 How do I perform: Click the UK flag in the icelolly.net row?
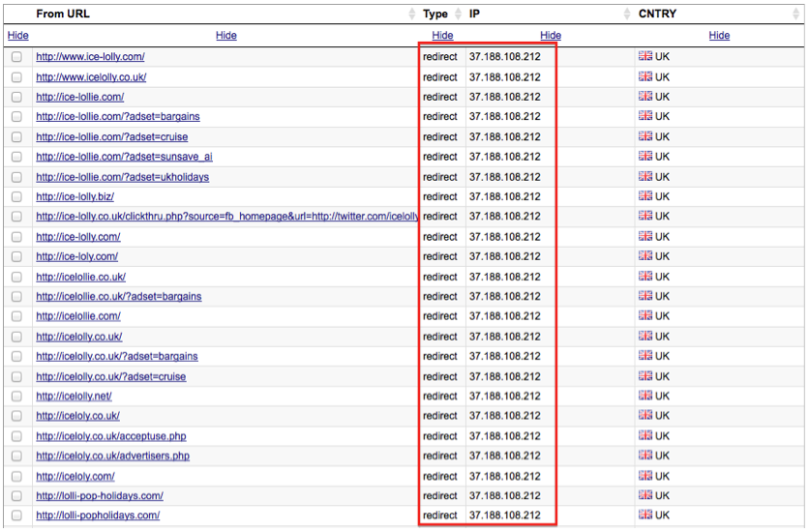coord(645,396)
